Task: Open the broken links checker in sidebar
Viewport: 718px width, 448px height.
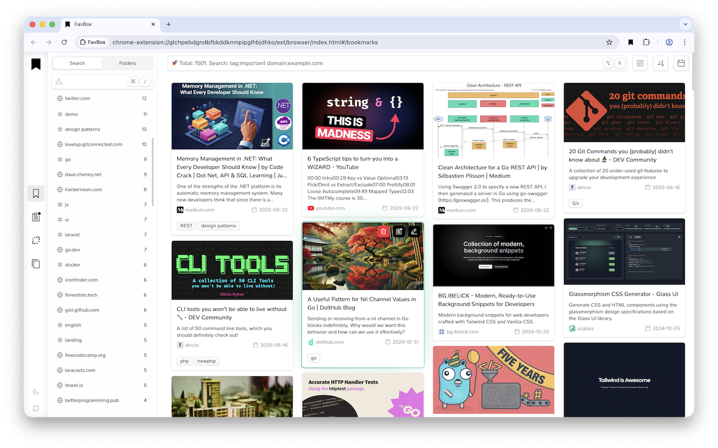Action: 35,240
